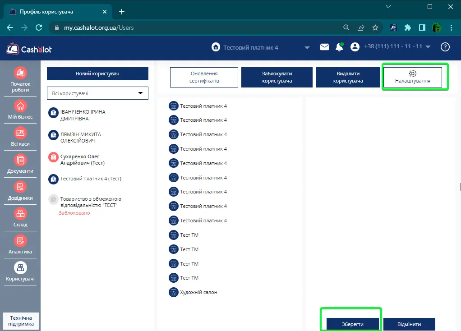The width and height of the screenshot is (461, 331).
Task: Open Всі каси in sidebar
Action: (20, 133)
